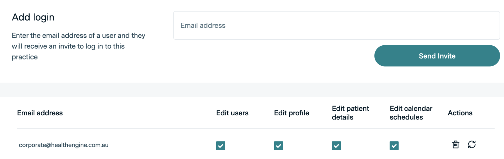Click the Actions column header
Screen dimensions: 504x159
(460, 113)
